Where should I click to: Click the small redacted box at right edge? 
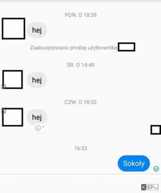point(156,130)
